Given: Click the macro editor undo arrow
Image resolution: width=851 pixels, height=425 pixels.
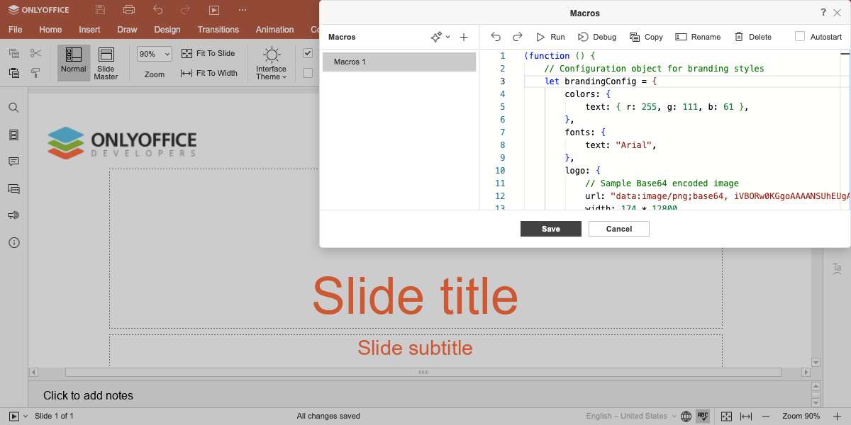Looking at the screenshot, I should (x=496, y=37).
